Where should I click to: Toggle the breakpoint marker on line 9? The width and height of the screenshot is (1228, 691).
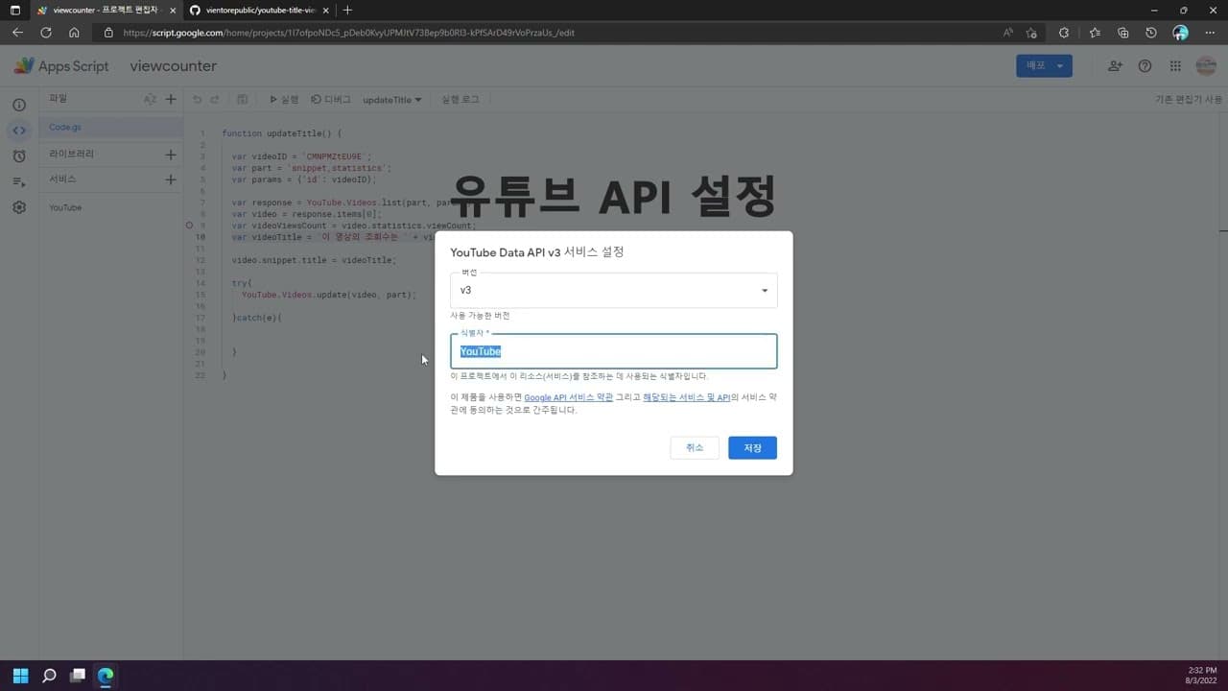pos(190,226)
